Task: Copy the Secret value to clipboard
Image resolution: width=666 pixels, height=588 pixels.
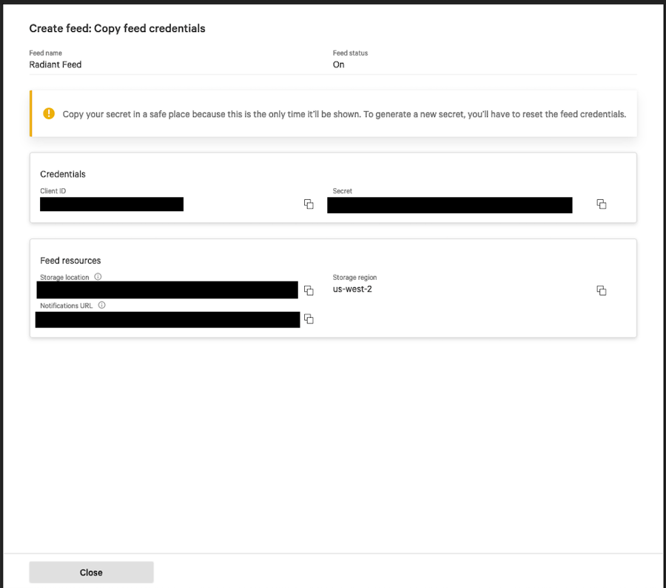Action: pyautogui.click(x=602, y=204)
